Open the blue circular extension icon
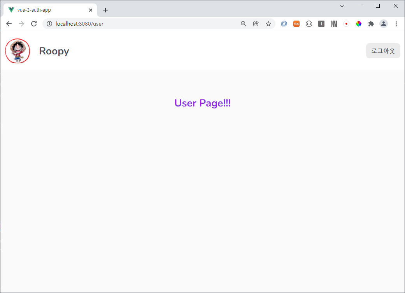The image size is (405, 293). (x=284, y=24)
